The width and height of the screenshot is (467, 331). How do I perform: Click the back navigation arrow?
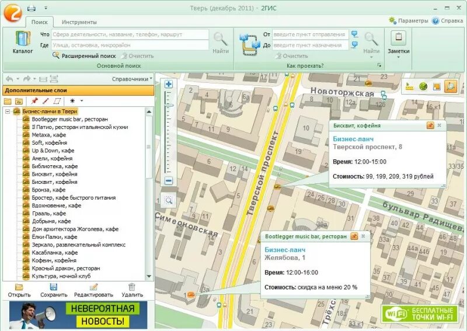[9, 79]
